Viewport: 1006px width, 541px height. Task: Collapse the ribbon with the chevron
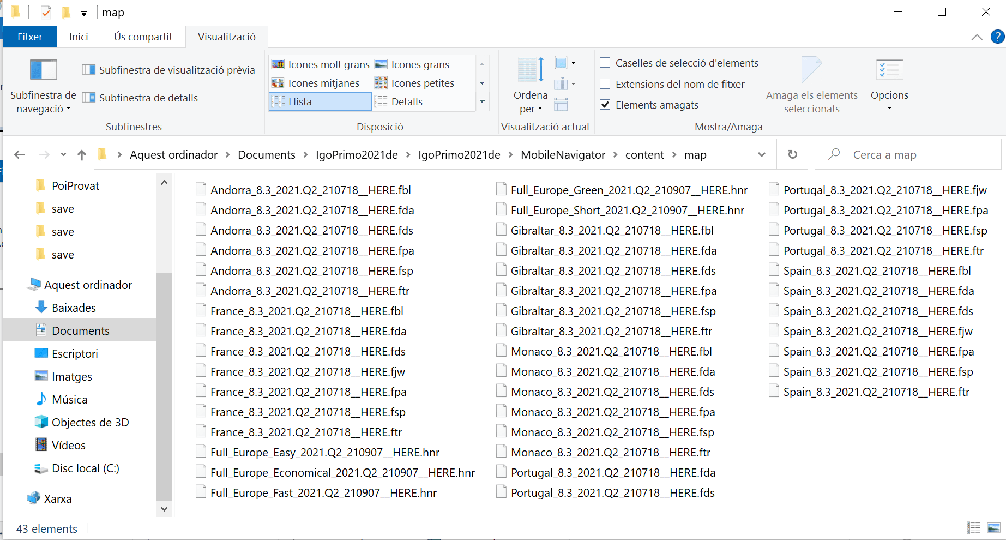click(x=977, y=37)
